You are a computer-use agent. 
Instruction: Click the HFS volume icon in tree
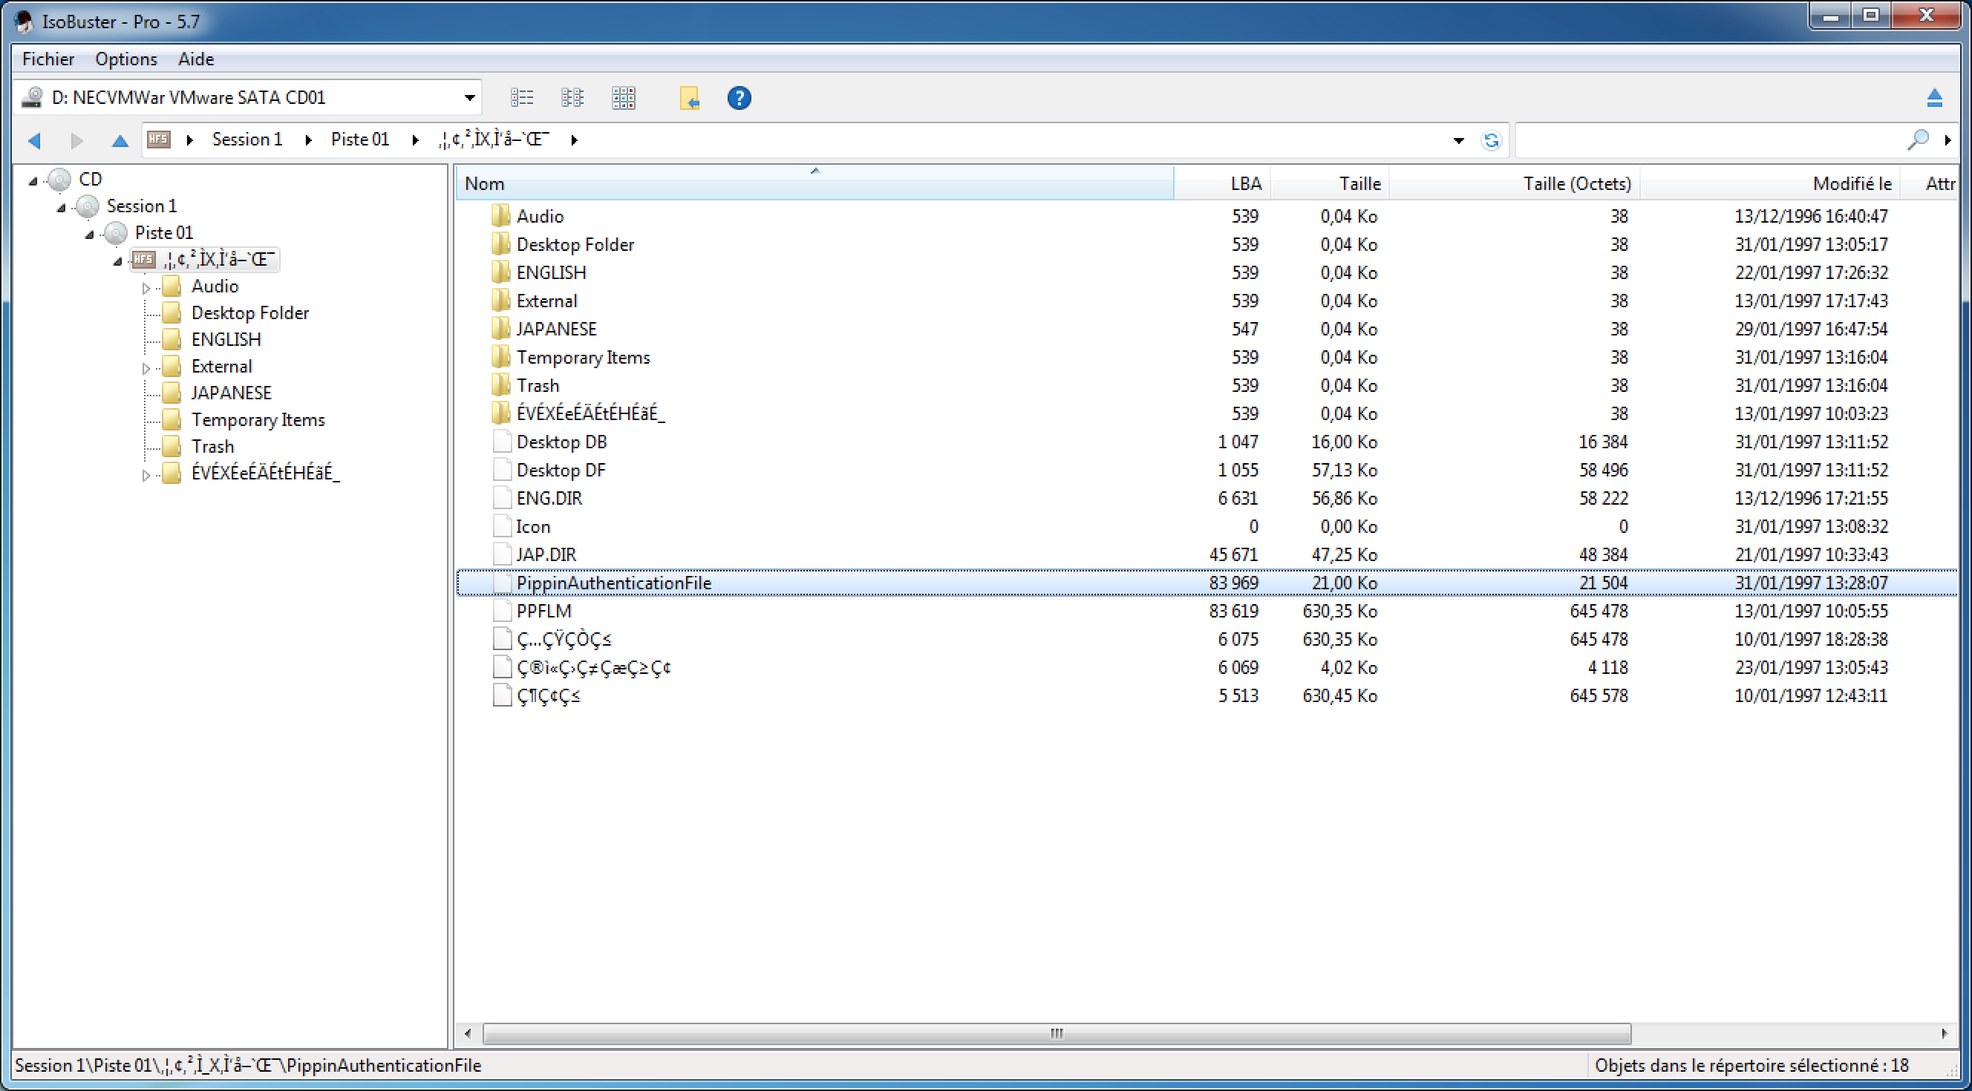144,259
